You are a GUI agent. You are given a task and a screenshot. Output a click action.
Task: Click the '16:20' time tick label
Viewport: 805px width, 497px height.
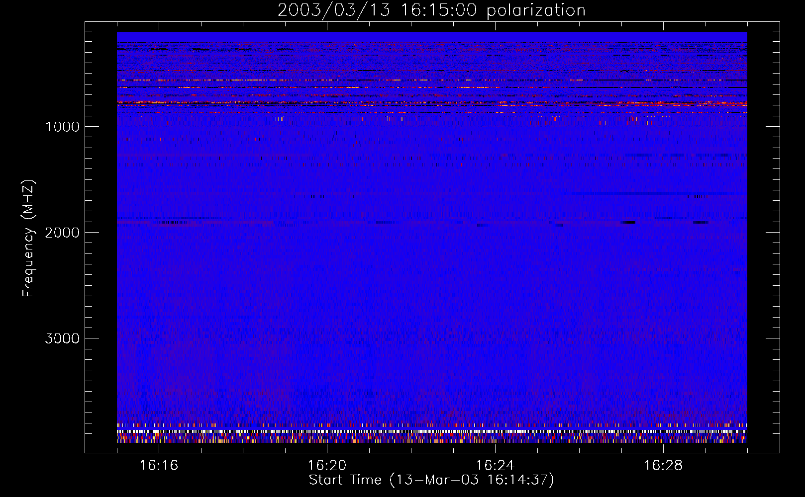327,466
